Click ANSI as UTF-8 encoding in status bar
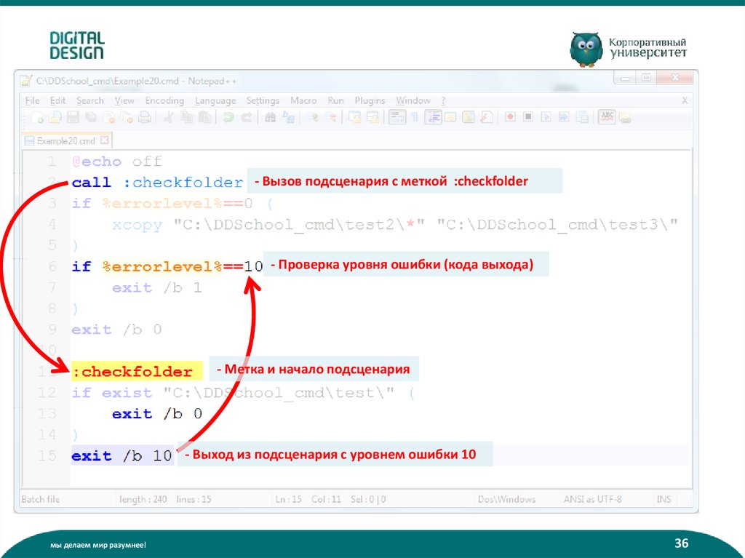 click(x=592, y=499)
